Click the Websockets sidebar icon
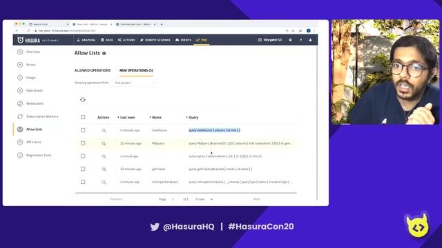The width and height of the screenshot is (442, 248). [20, 103]
